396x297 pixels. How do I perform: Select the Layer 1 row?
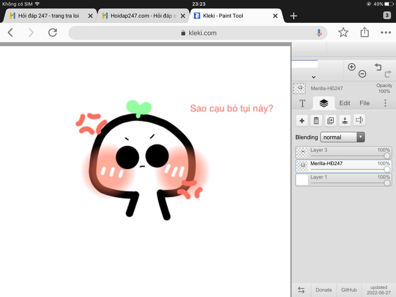(x=344, y=180)
